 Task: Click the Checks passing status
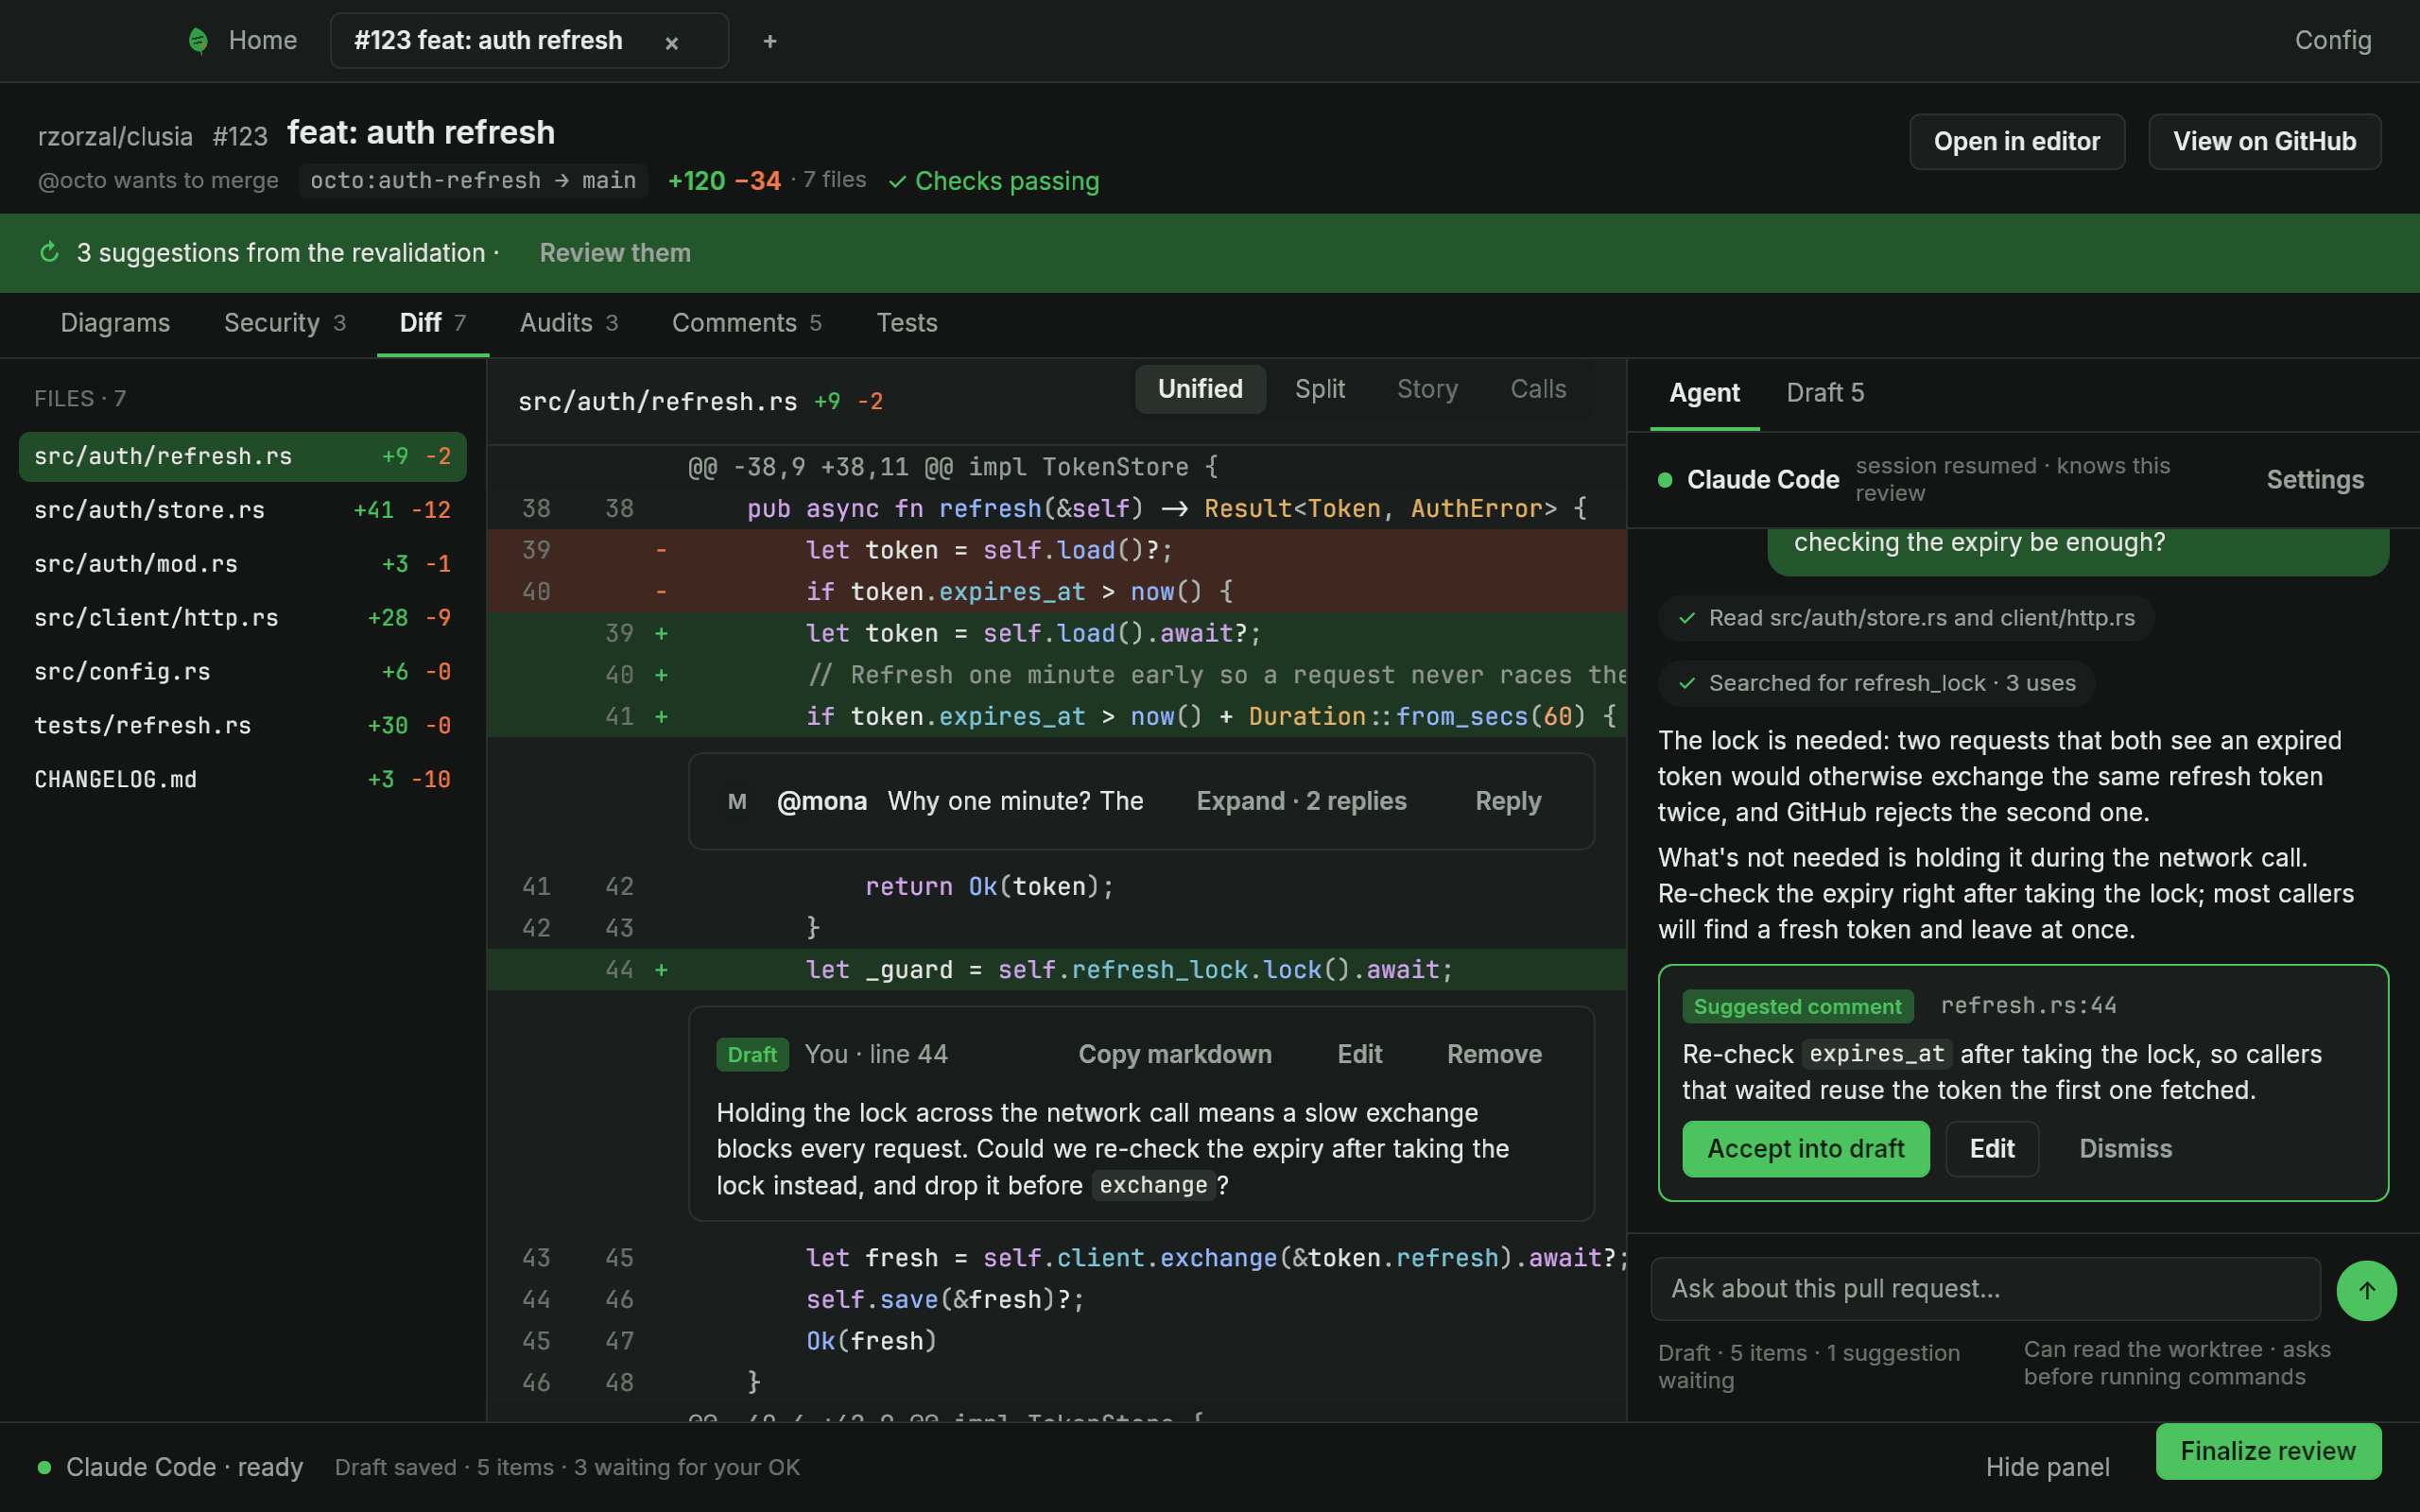pyautogui.click(x=994, y=181)
